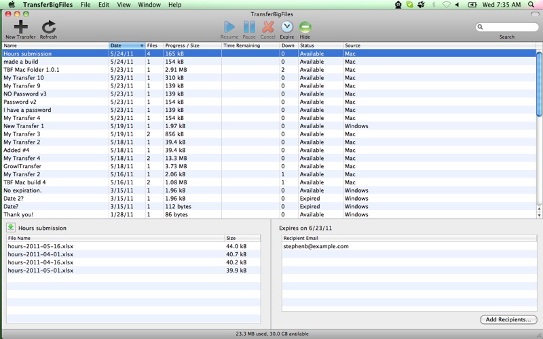Sort the transfer list by Date column
Image resolution: width=543 pixels, height=339 pixels.
127,45
